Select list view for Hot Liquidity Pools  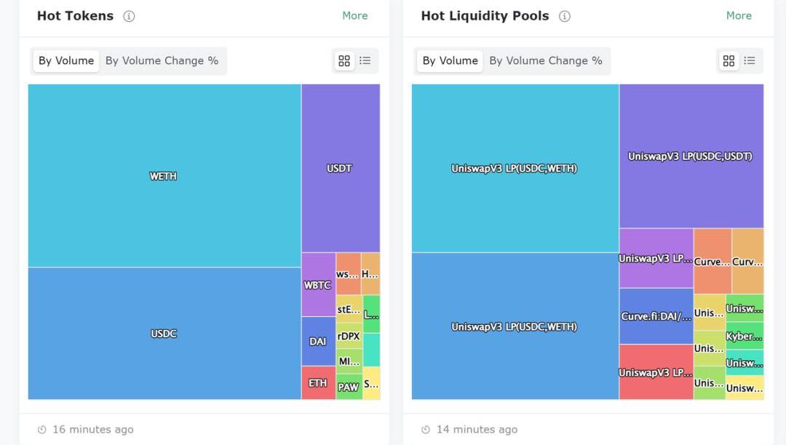click(750, 61)
